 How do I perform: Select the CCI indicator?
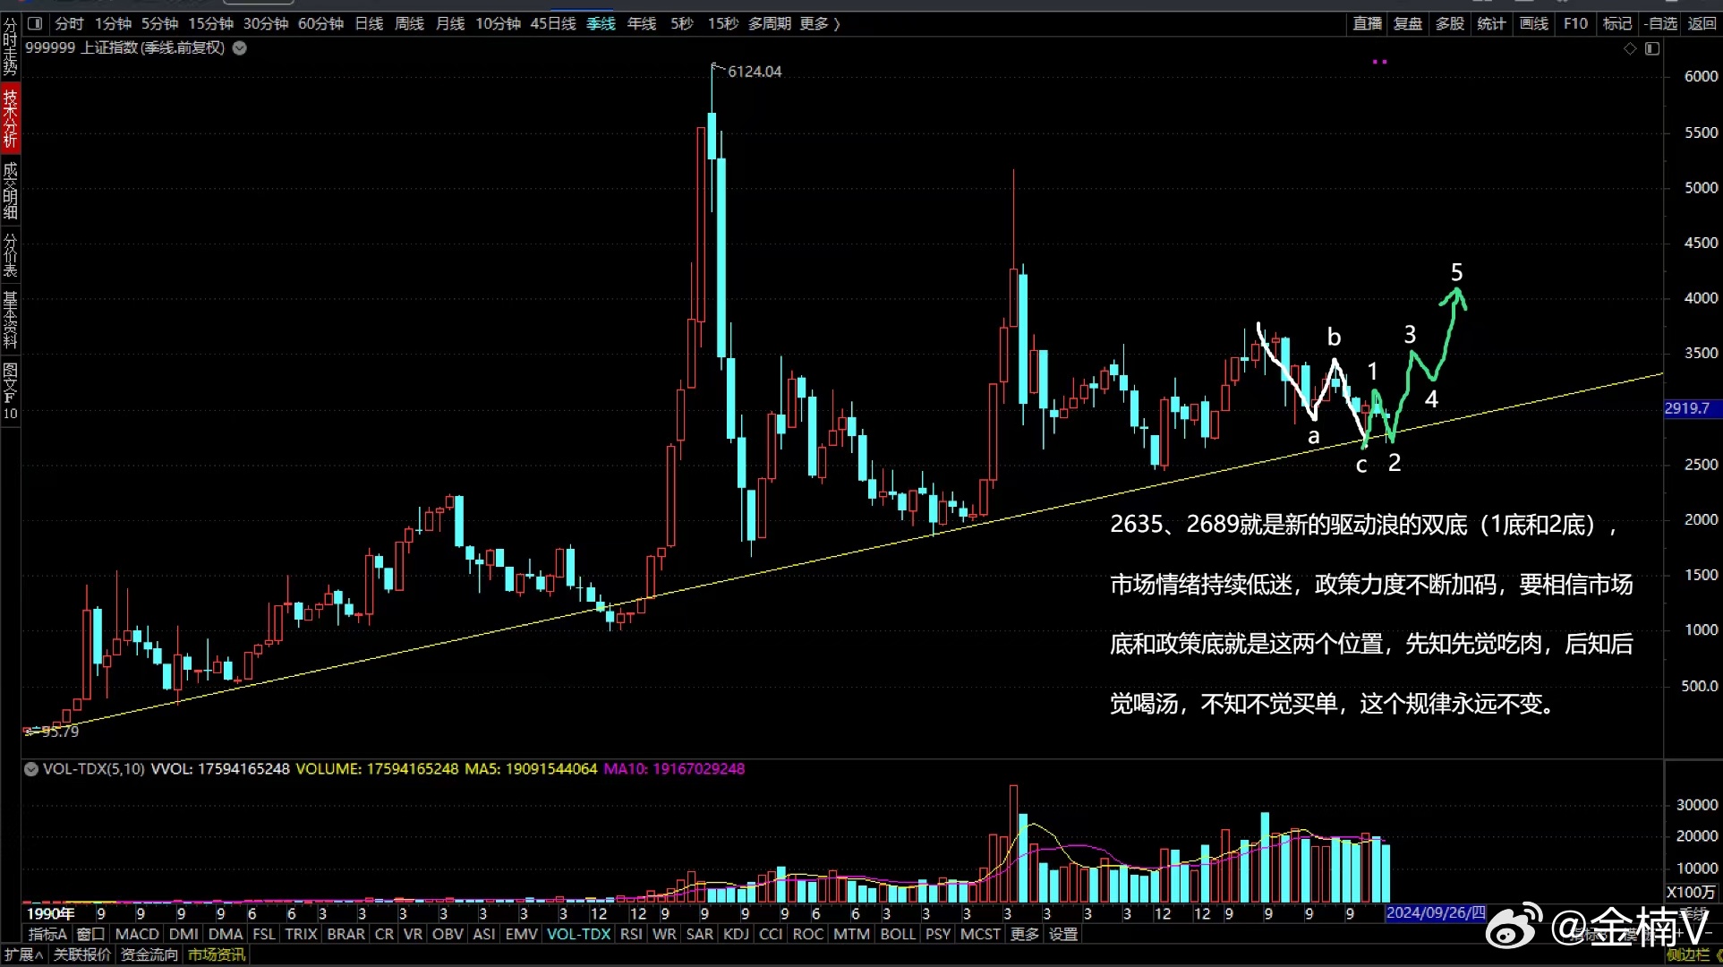pos(770,934)
